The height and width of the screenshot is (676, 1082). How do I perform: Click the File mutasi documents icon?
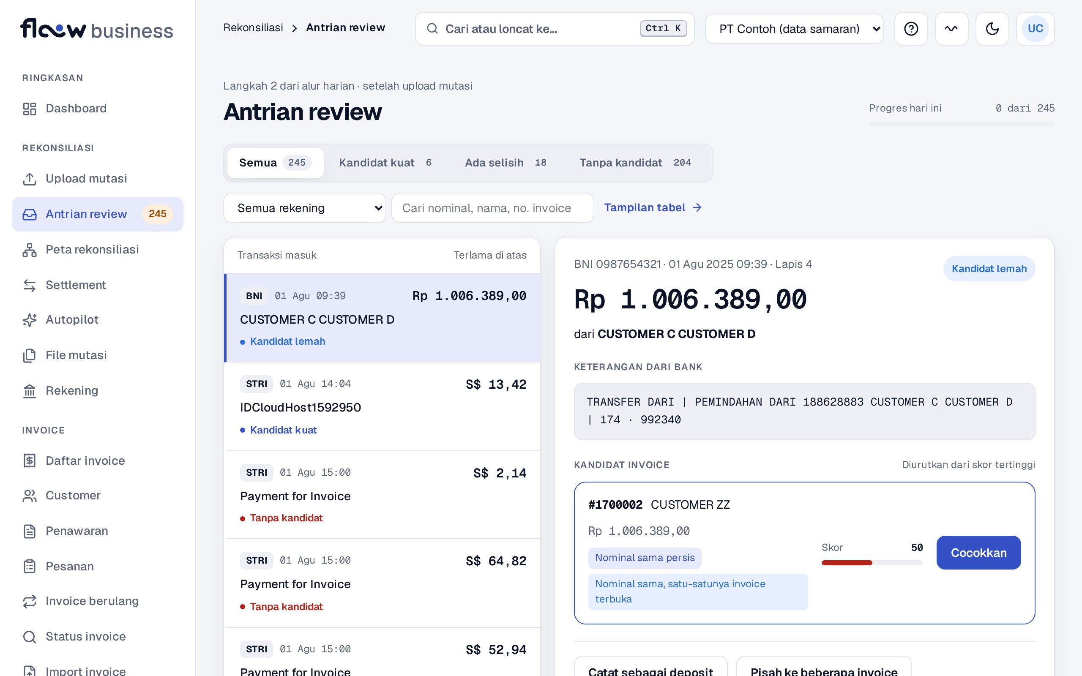coord(30,355)
